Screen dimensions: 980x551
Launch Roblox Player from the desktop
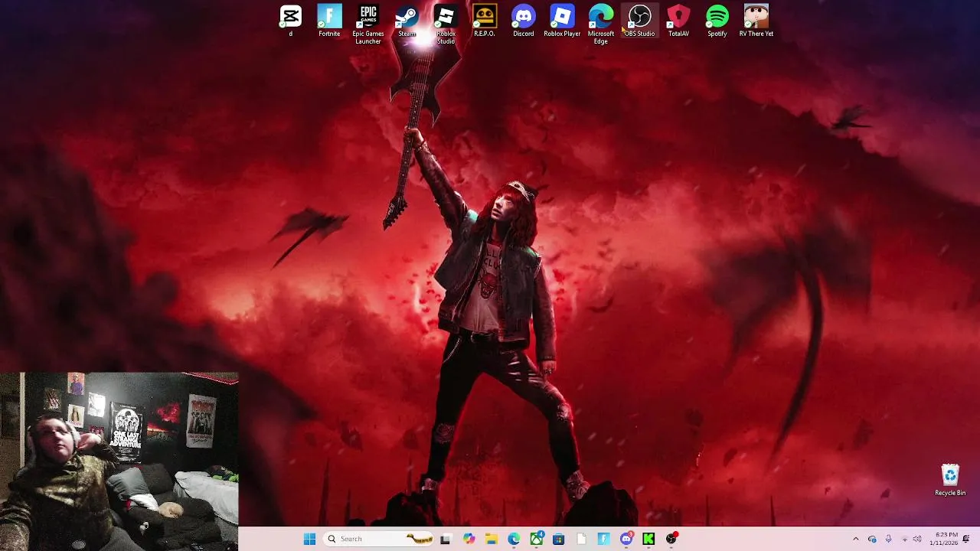[x=562, y=21]
